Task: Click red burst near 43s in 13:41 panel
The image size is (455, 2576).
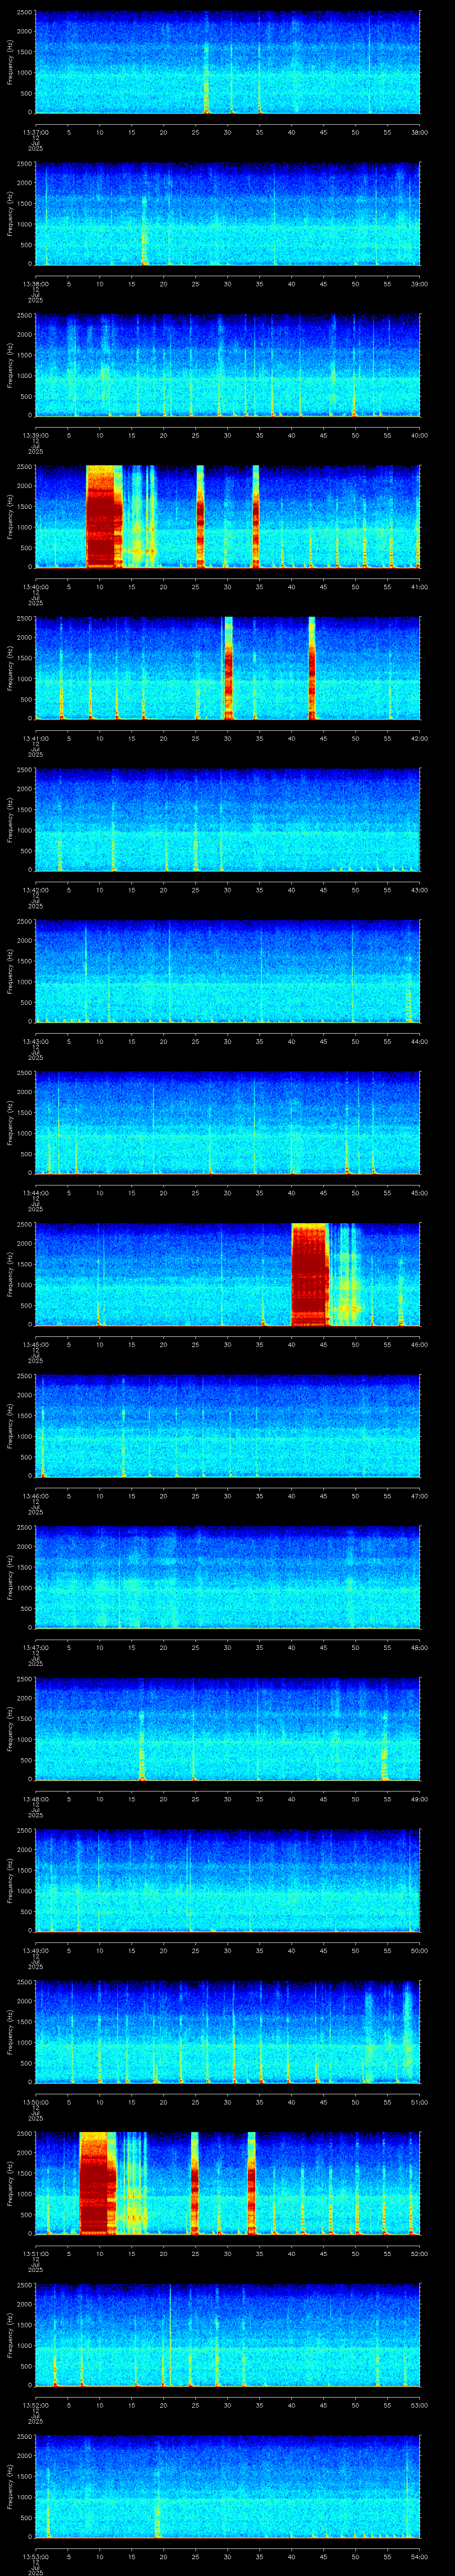Action: coord(312,668)
